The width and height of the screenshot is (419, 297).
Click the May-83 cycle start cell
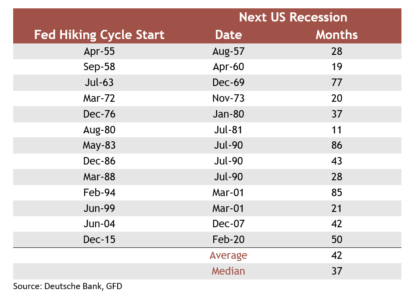coord(99,145)
